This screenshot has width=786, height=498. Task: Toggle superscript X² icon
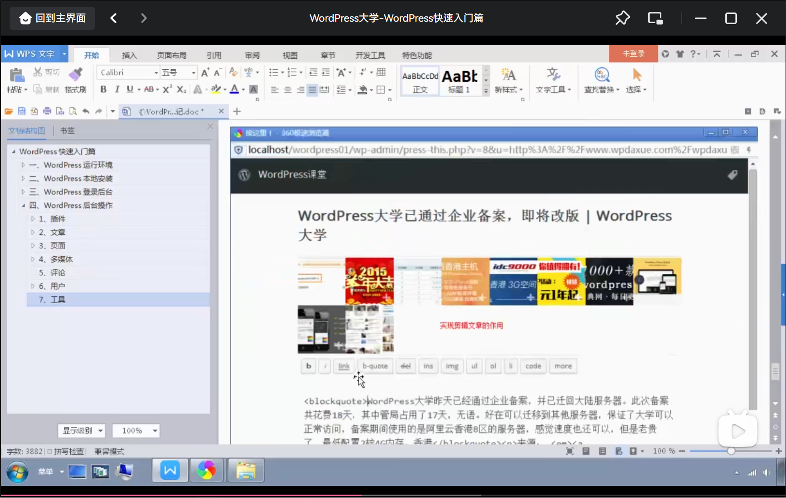[167, 89]
